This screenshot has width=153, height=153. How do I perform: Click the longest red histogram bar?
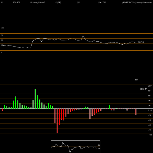[x=57, y=121]
